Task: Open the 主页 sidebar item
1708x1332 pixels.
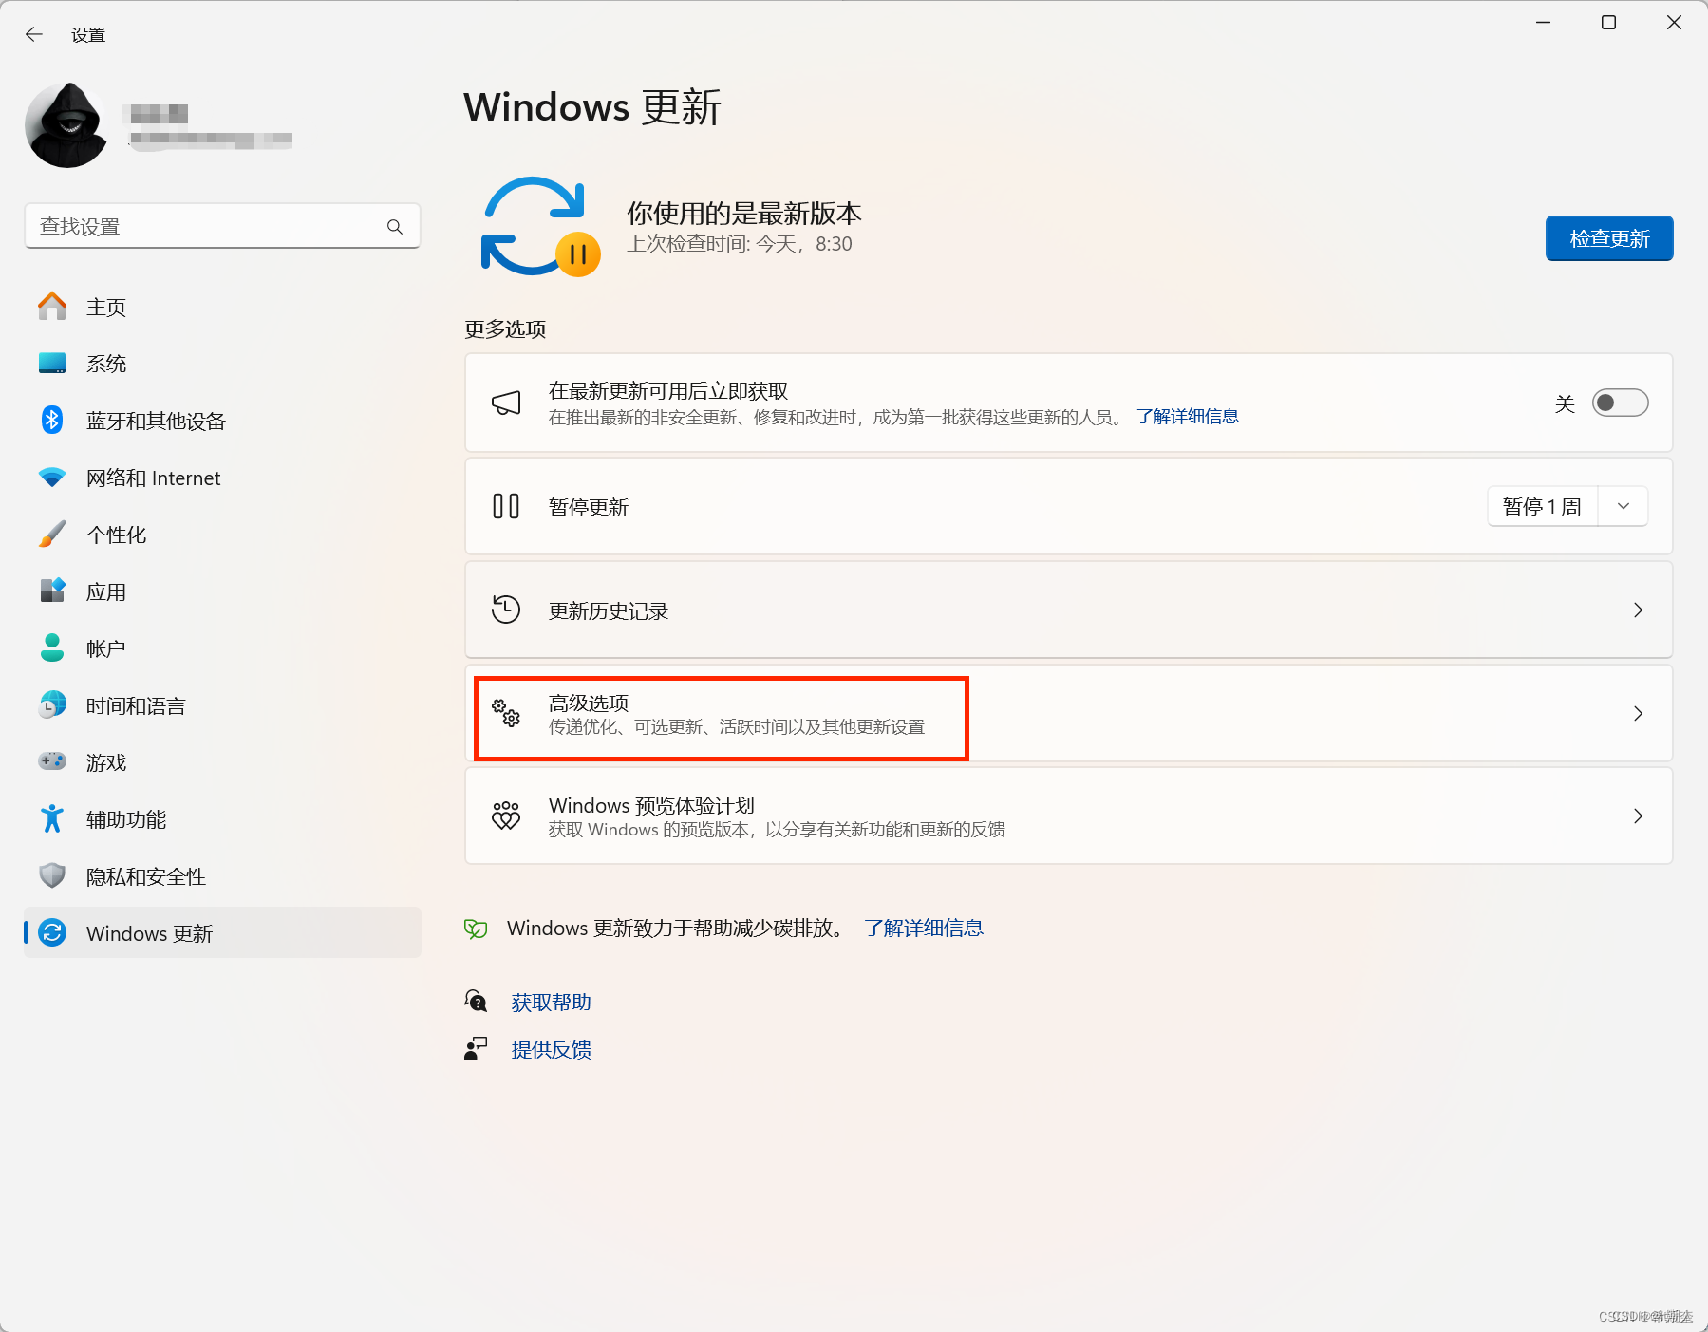Action: [222, 307]
